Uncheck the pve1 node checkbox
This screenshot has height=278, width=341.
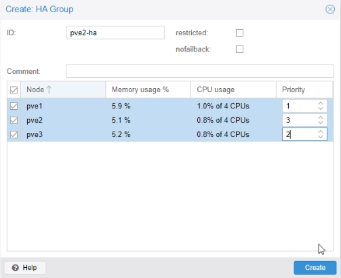[x=14, y=106]
